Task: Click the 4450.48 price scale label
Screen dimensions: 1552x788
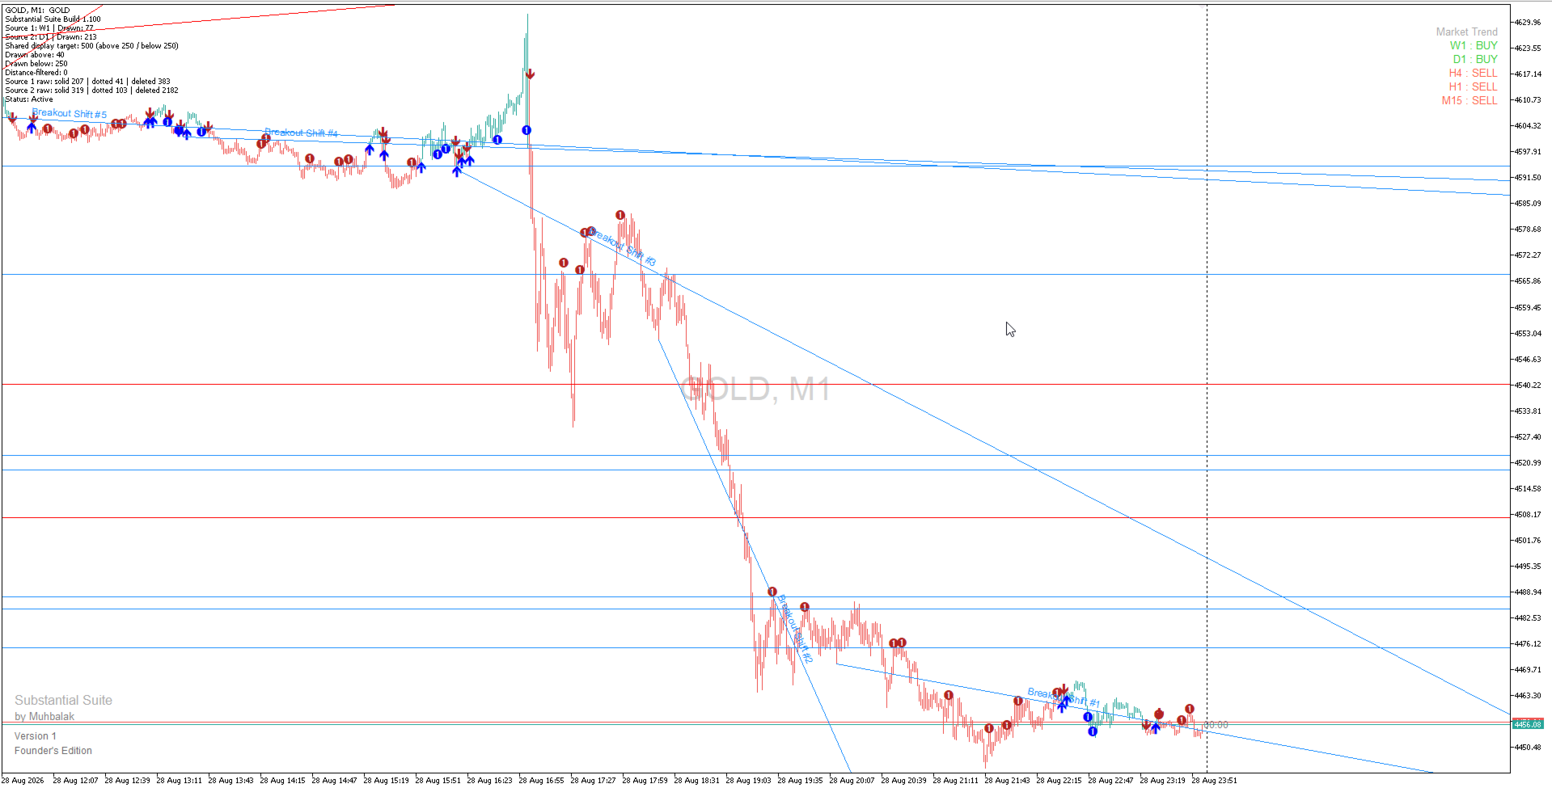Action: point(1528,748)
